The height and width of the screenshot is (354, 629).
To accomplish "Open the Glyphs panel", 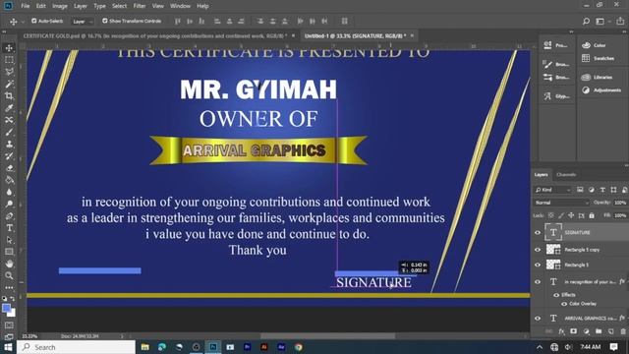I will 557,96.
